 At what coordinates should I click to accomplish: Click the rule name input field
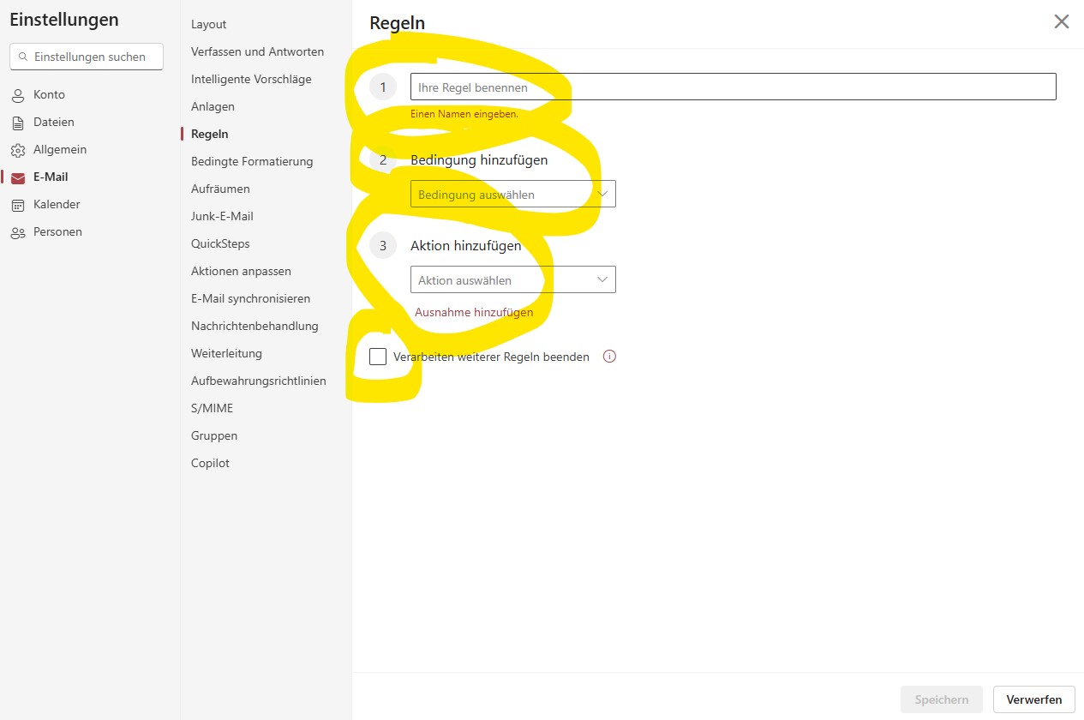[733, 87]
